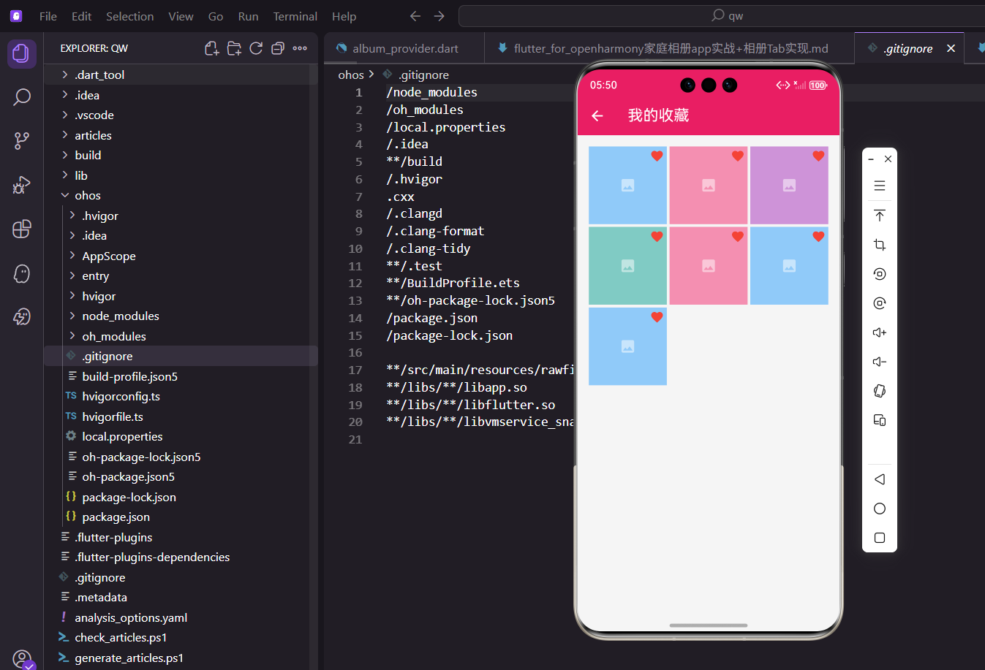Unfavorite the purple photo's heart
The width and height of the screenshot is (985, 670).
click(818, 156)
